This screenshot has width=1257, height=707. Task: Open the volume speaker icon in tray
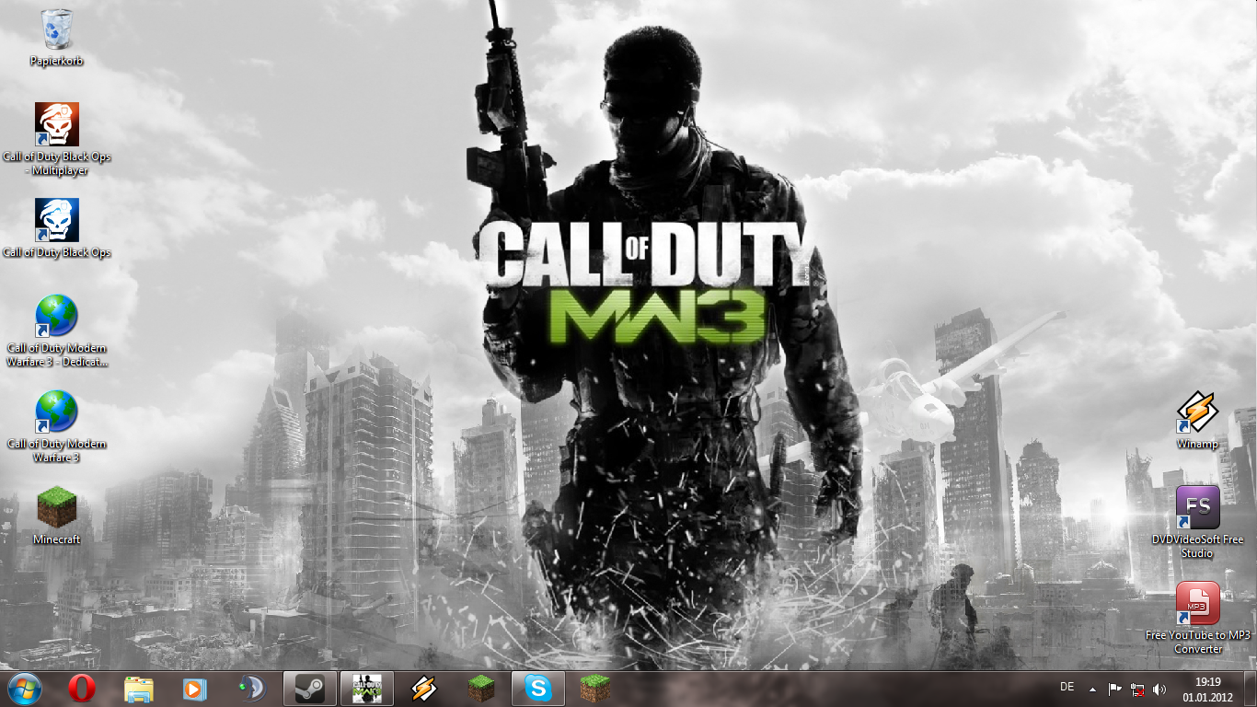tap(1159, 689)
